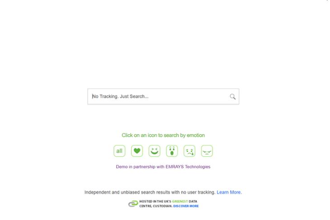Focus the 'No Tracking. Just Search...' field

(x=163, y=96)
